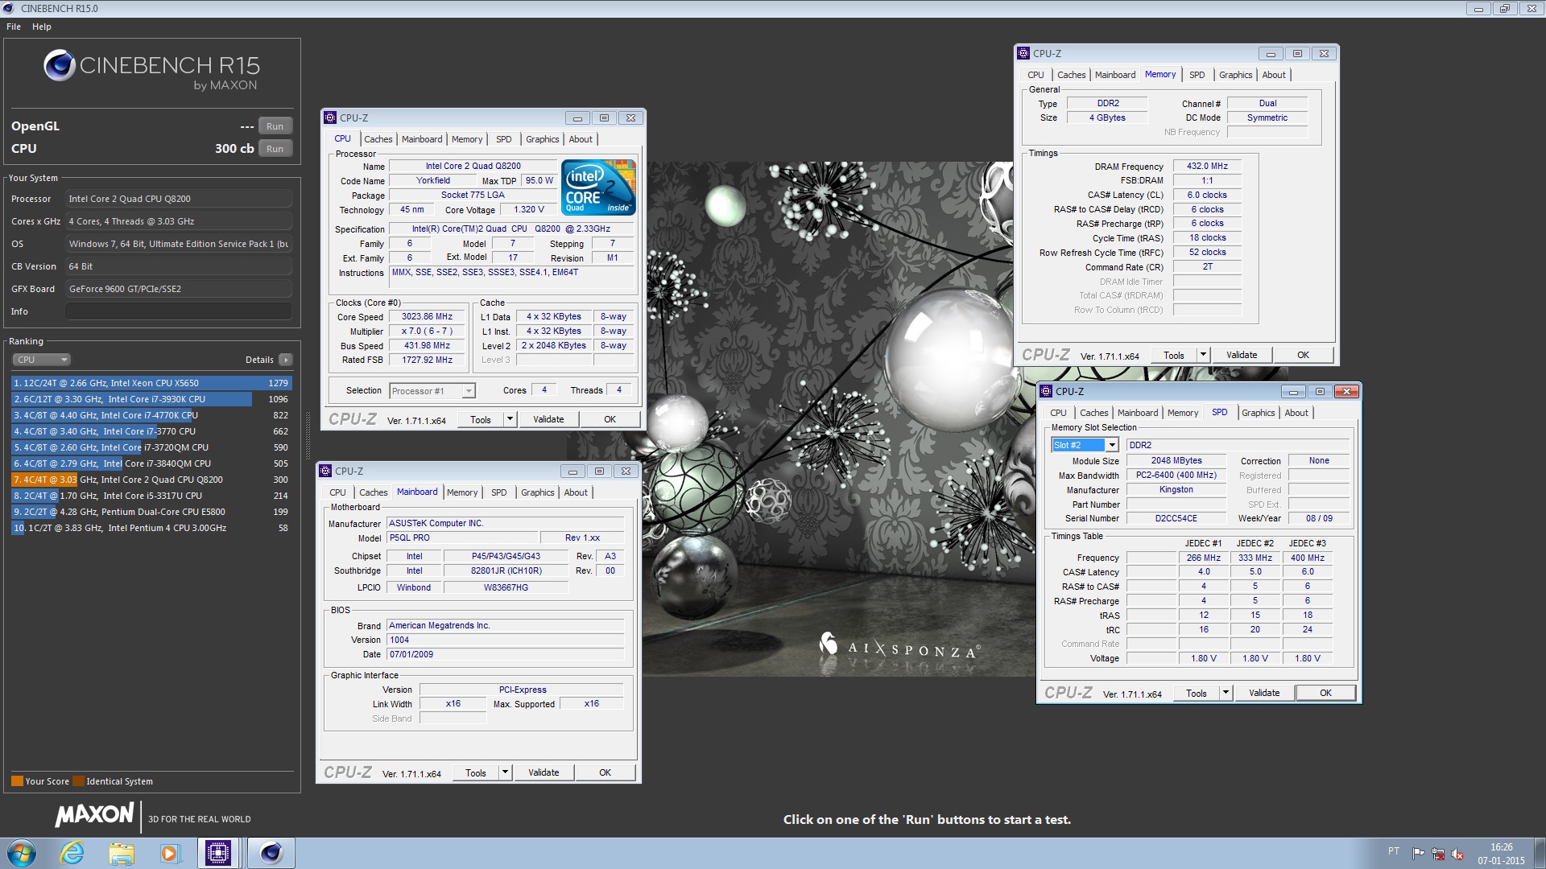The height and width of the screenshot is (869, 1546).
Task: Open the Help menu
Action: [42, 27]
